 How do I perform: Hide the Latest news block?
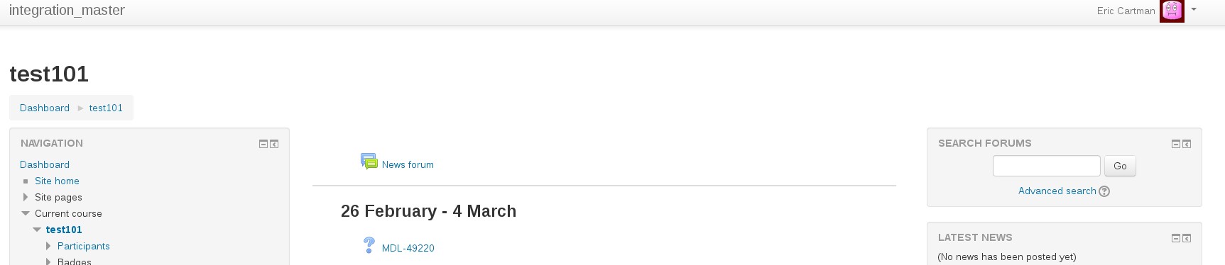pos(1176,238)
